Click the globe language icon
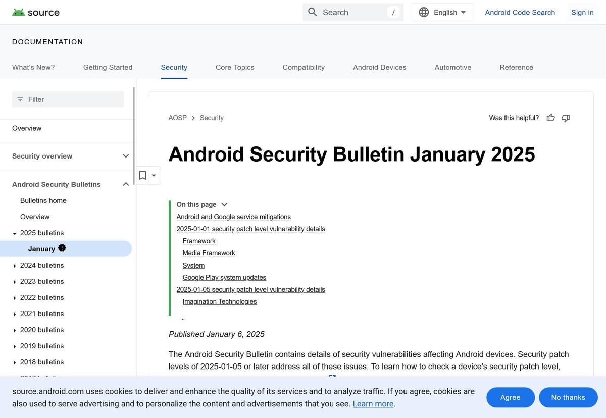The width and height of the screenshot is (606, 418). click(424, 12)
